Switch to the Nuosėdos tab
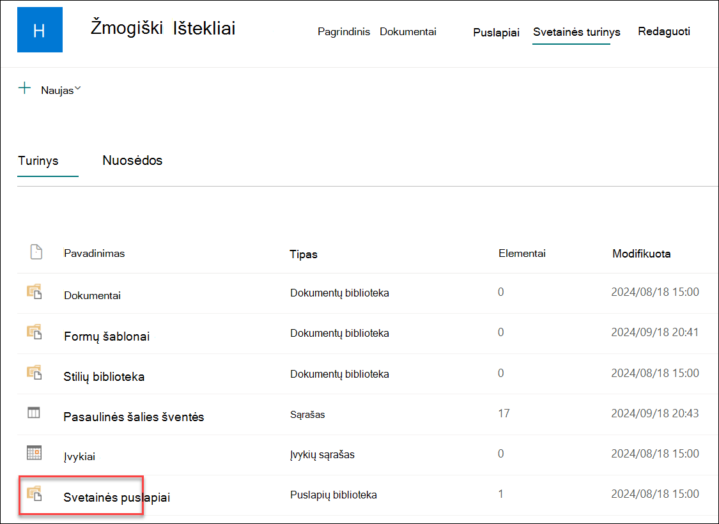This screenshot has width=719, height=524. [132, 160]
